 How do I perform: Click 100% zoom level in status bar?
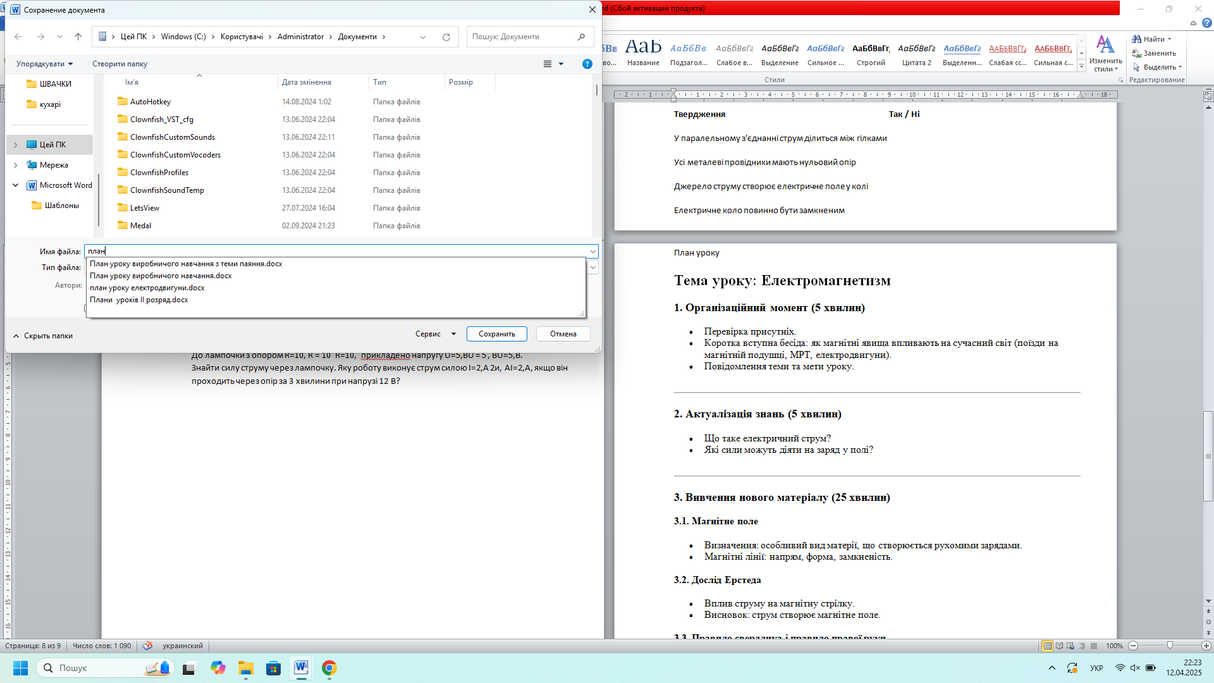1114,646
